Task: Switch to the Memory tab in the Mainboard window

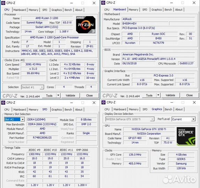Action: point(133,10)
